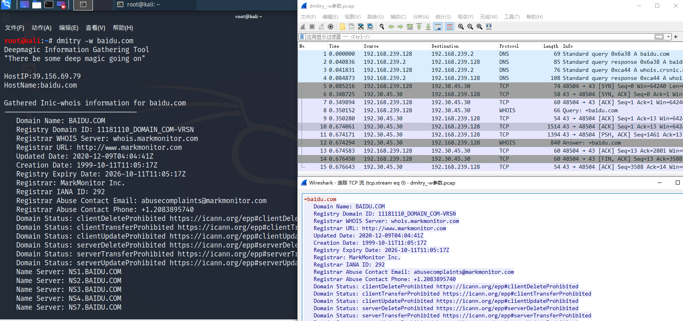Image resolution: width=683 pixels, height=321 pixels.
Task: Sort packets by No. column header
Action: coord(312,46)
